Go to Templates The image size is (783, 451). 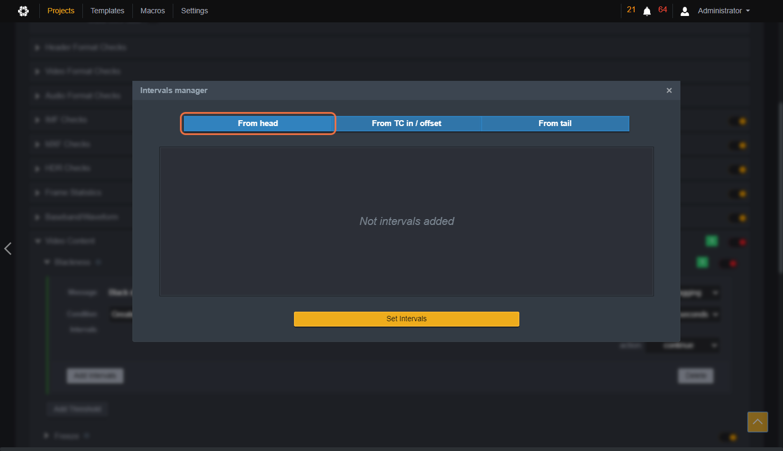coord(107,11)
